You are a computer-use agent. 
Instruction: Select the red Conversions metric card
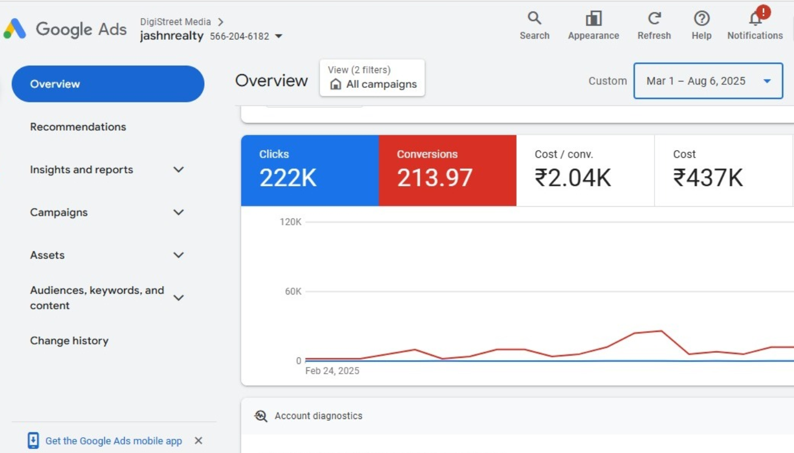(447, 170)
